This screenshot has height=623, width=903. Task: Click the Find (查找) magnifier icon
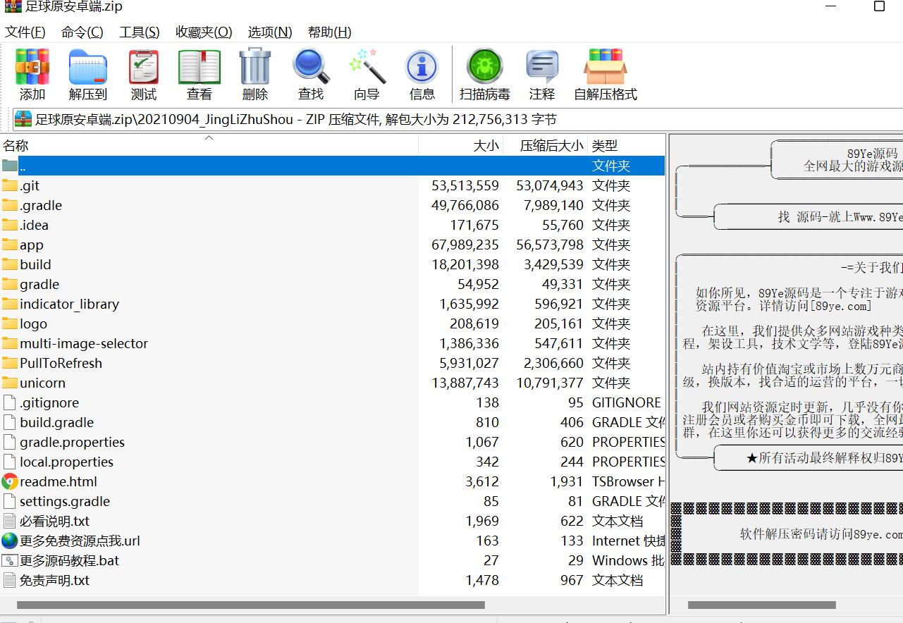pos(311,67)
